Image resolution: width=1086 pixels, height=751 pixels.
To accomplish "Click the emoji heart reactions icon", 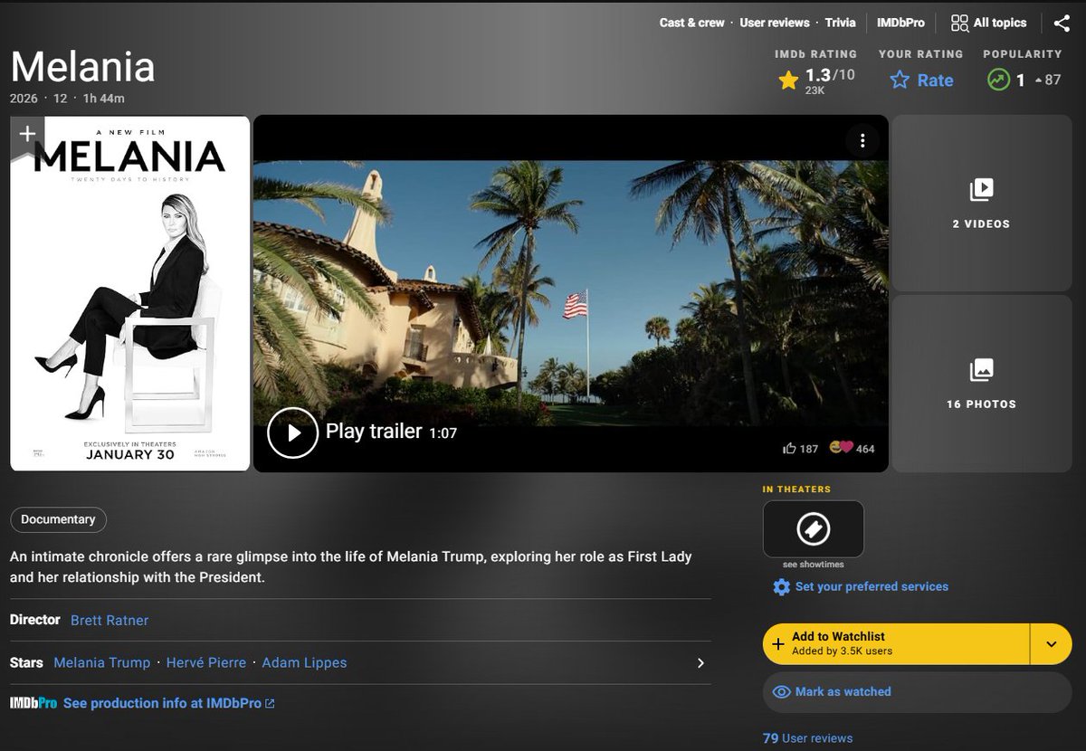I will coord(842,447).
